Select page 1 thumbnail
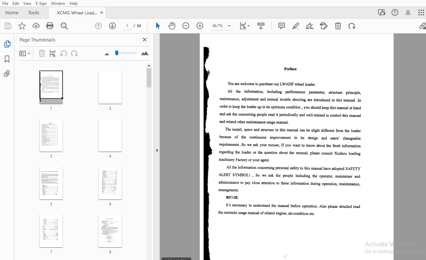This screenshot has width=426, height=260. (51, 87)
